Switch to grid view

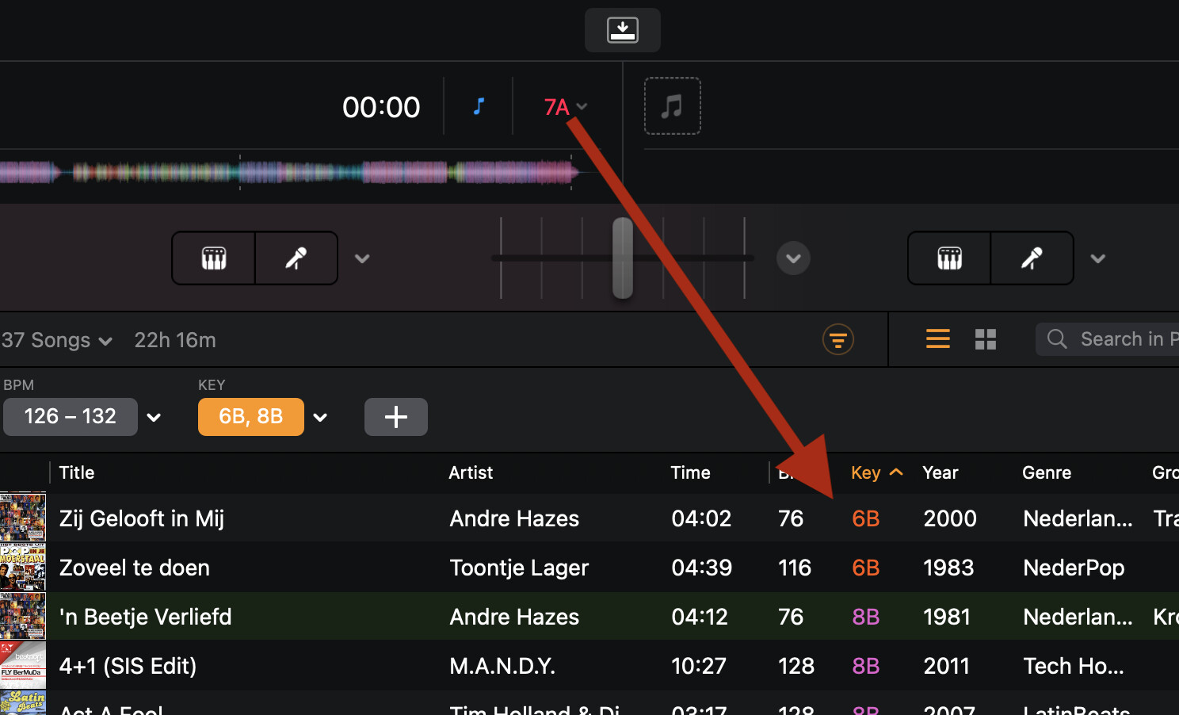coord(985,339)
